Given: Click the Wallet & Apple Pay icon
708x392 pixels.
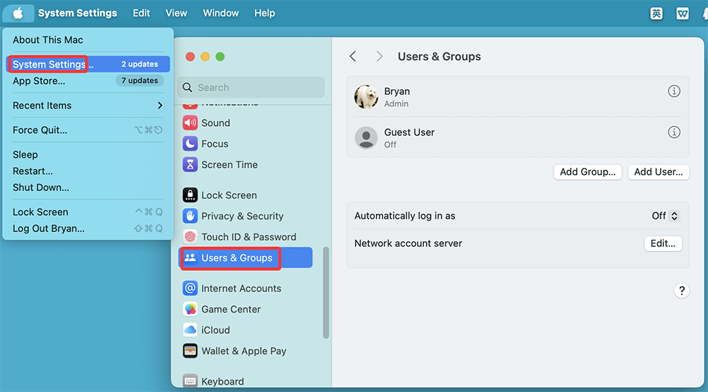Looking at the screenshot, I should point(190,350).
